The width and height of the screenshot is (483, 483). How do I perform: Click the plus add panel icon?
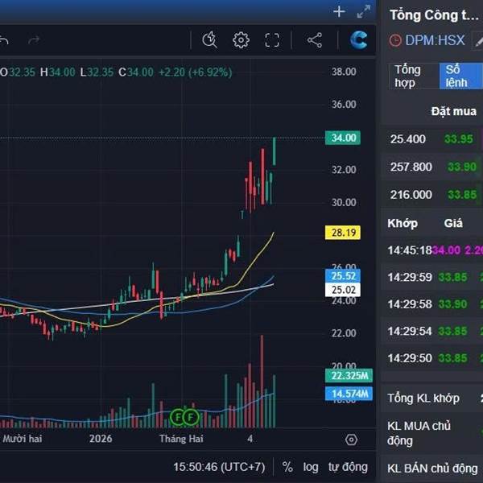pyautogui.click(x=339, y=12)
